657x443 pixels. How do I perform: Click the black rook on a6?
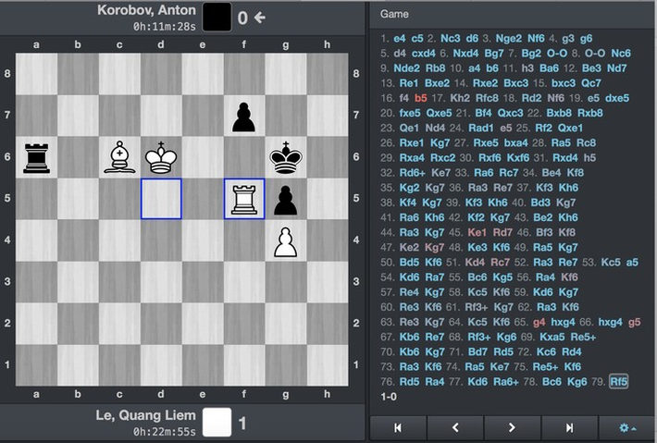(x=36, y=157)
